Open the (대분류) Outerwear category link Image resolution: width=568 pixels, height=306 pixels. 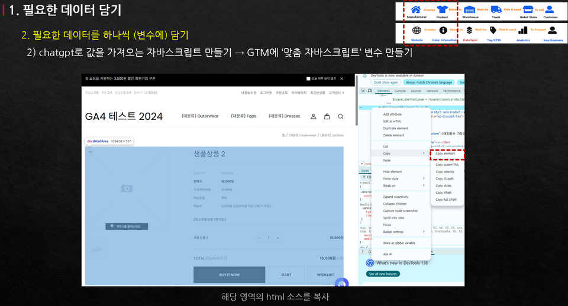pyautogui.click(x=200, y=116)
